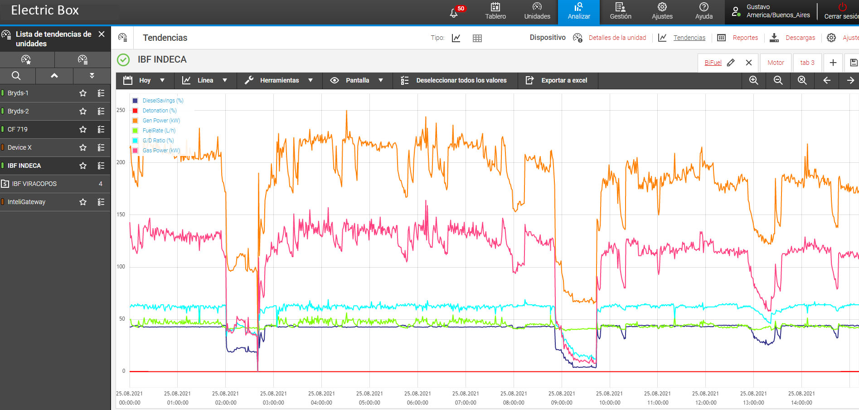Image resolution: width=859 pixels, height=410 pixels.
Task: Open the notifications bell with 50 alerts
Action: coord(454,12)
